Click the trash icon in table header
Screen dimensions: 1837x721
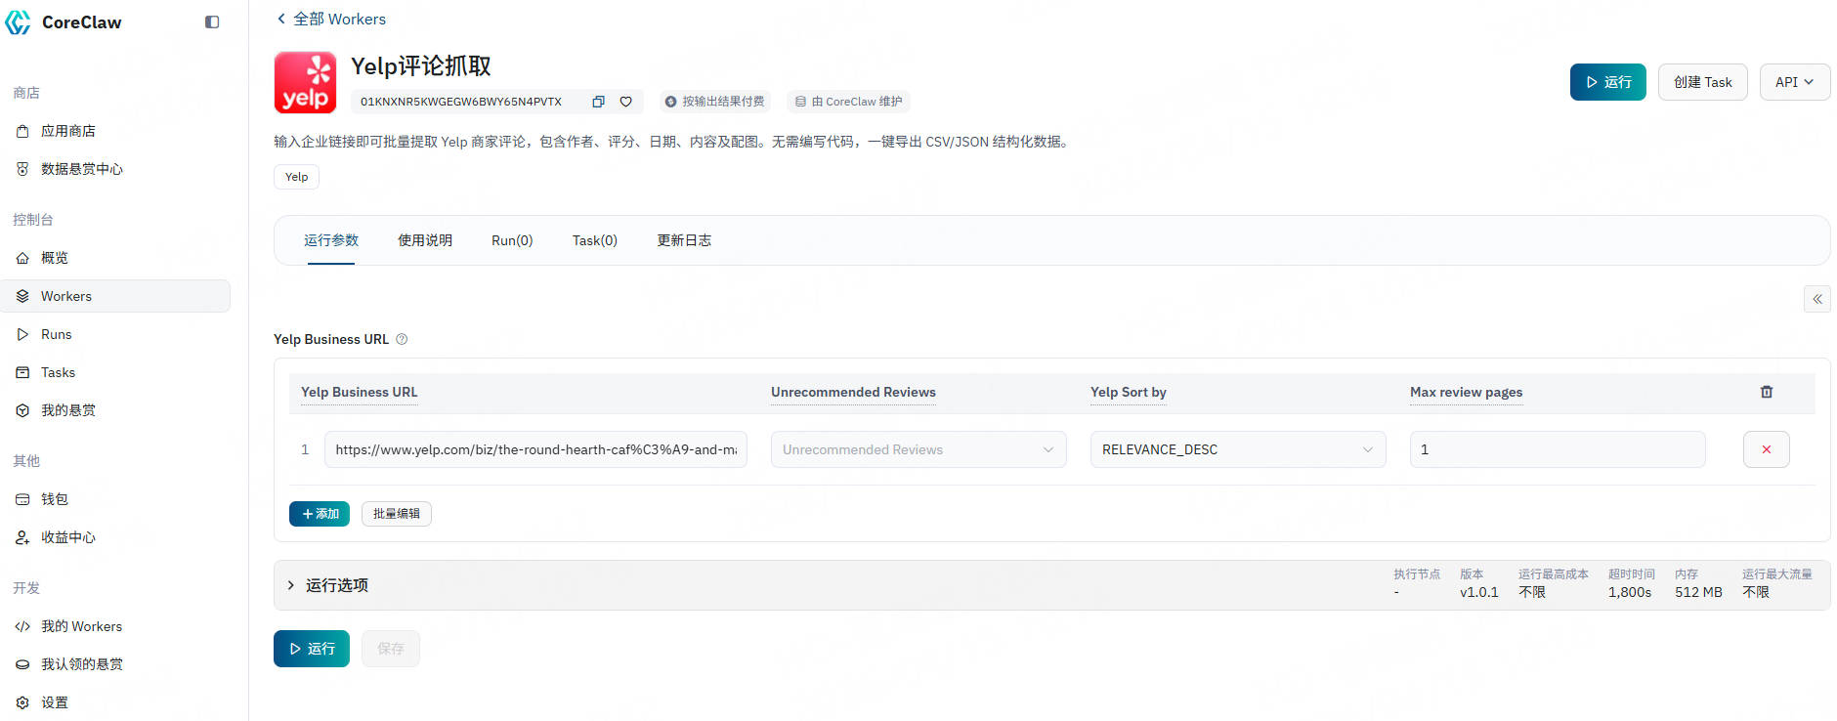(x=1766, y=392)
